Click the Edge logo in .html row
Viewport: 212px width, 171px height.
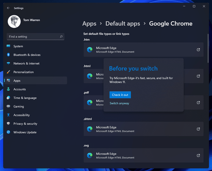[90, 76]
